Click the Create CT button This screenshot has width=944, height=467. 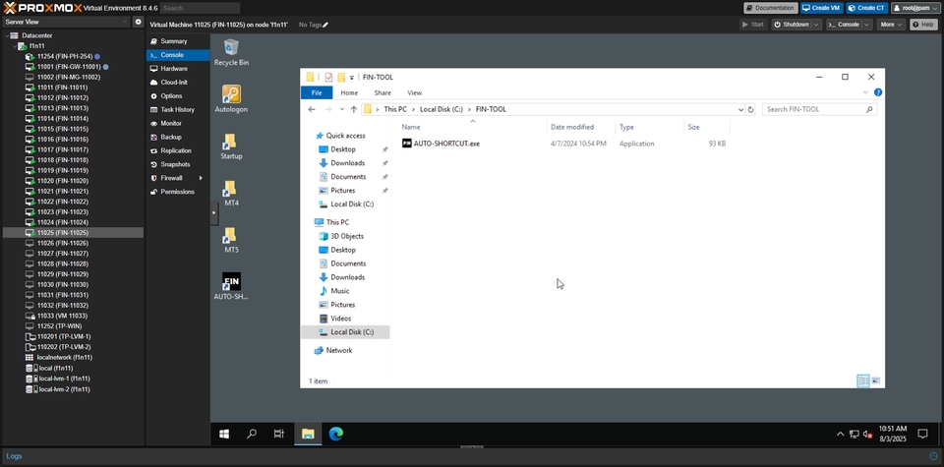point(867,8)
